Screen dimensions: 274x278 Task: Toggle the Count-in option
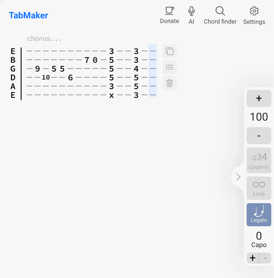point(259,160)
